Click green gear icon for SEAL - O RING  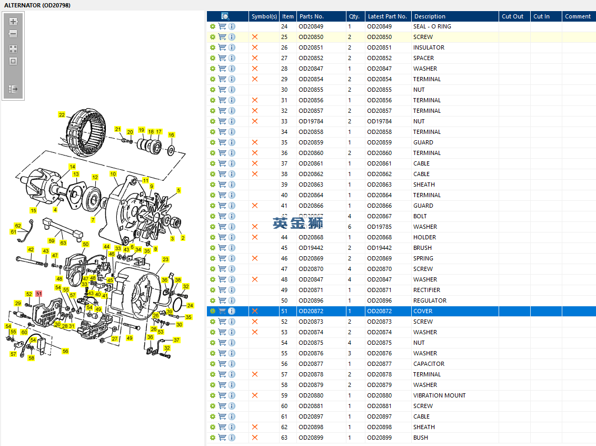pyautogui.click(x=213, y=26)
